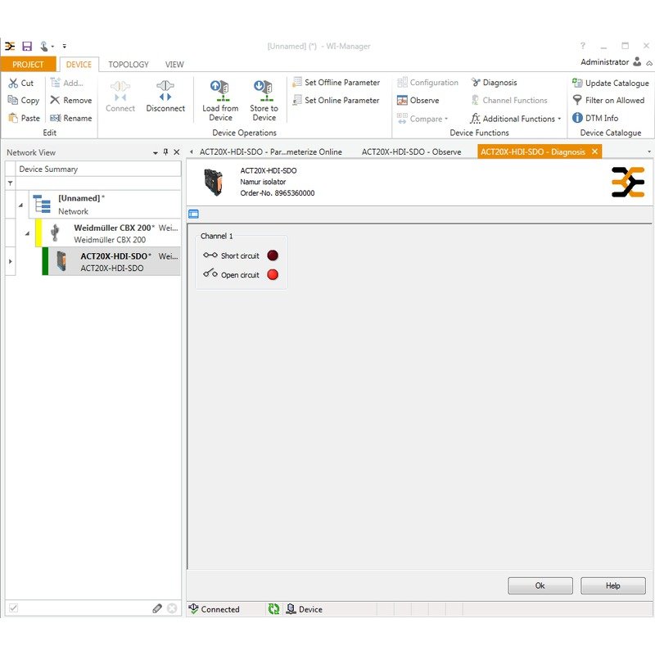Image resolution: width=655 pixels, height=655 pixels.
Task: Click the green refresh arrows status icon
Action: point(273,609)
